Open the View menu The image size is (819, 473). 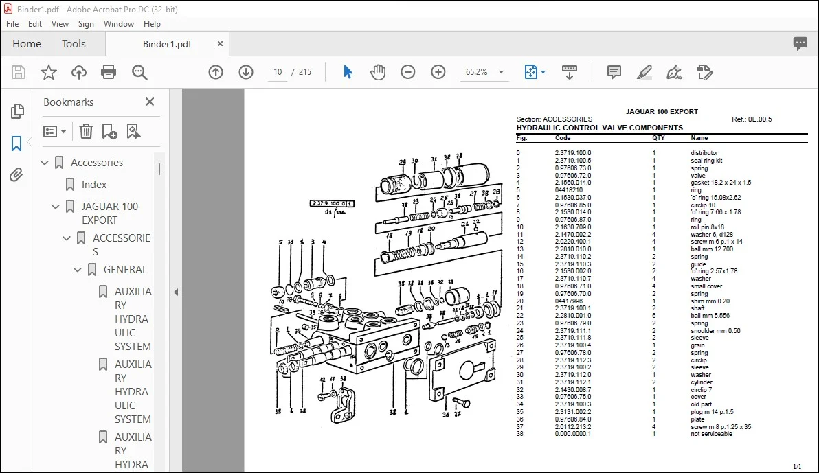60,24
